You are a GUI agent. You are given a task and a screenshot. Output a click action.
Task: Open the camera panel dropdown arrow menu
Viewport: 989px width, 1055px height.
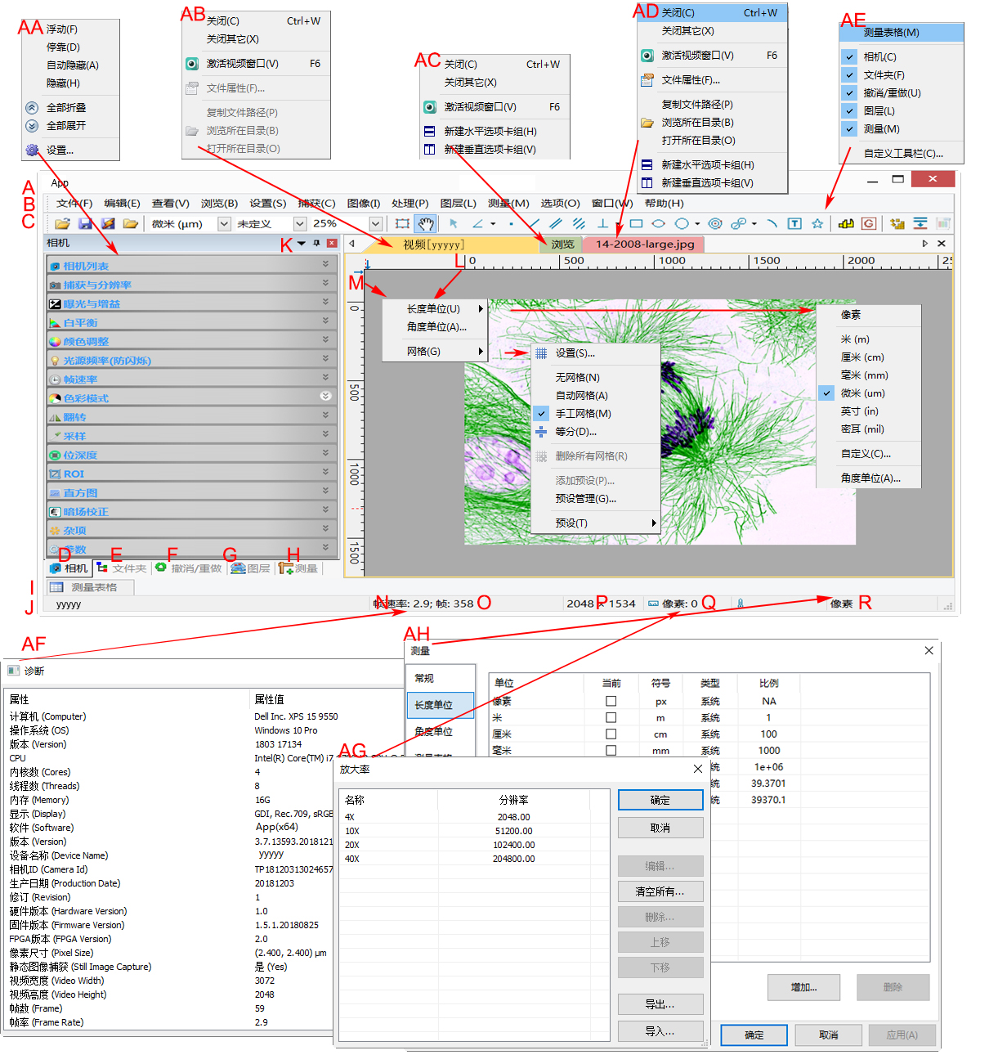tap(302, 243)
